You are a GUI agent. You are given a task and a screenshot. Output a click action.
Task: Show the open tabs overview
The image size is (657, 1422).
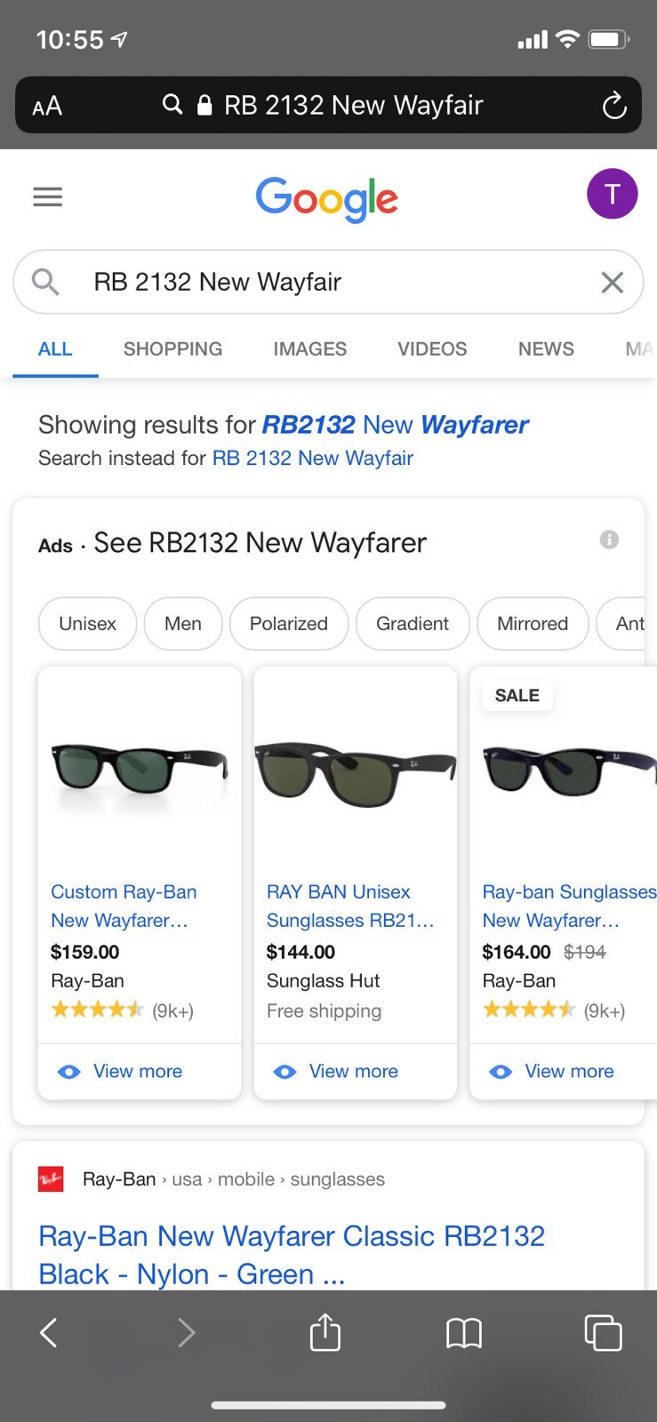point(603,1332)
